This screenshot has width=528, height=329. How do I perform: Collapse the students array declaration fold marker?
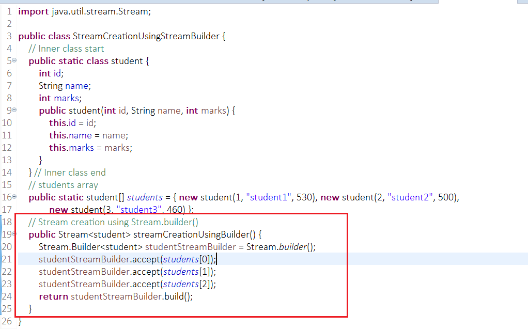pyautogui.click(x=15, y=197)
